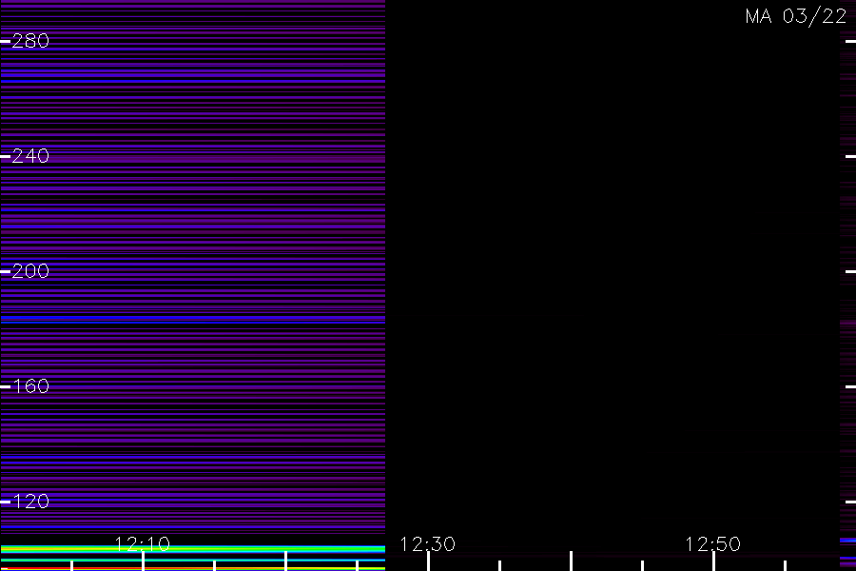The height and width of the screenshot is (571, 856).
Task: Click the MA 03/22 date label
Action: click(x=796, y=16)
